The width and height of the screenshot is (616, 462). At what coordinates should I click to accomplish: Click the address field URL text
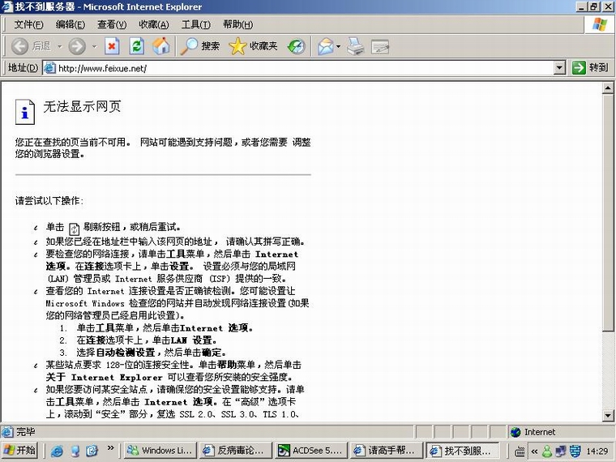tap(103, 68)
